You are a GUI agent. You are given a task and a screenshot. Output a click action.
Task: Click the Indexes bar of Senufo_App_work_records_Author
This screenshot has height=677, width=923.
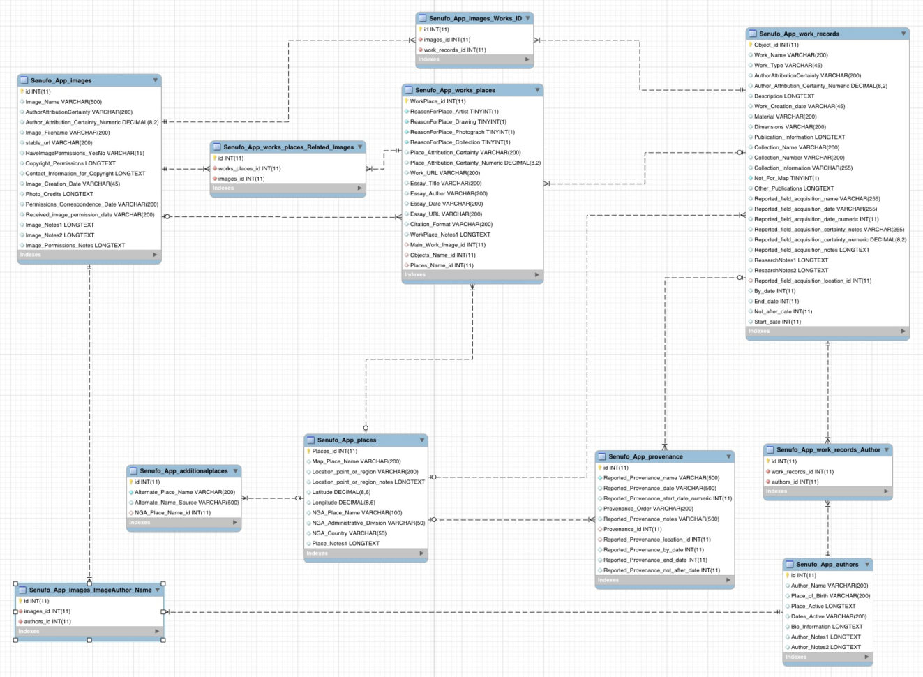point(827,491)
